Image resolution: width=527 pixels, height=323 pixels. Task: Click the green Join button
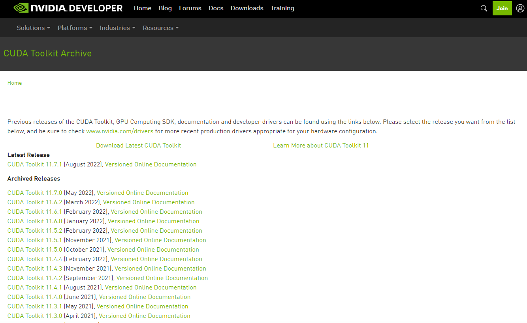coord(502,8)
